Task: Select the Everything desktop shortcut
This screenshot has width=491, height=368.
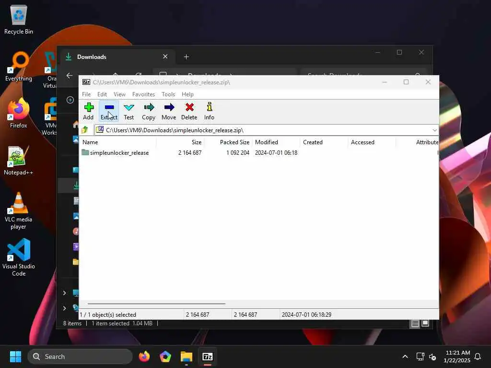Action: (19, 67)
